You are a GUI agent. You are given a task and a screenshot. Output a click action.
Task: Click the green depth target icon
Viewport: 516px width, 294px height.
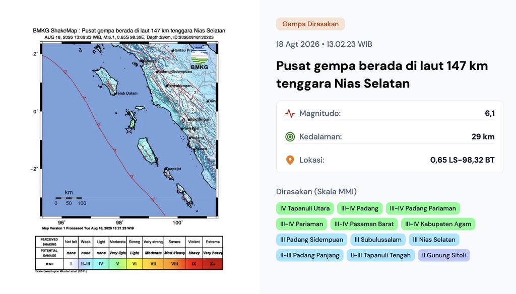(290, 137)
